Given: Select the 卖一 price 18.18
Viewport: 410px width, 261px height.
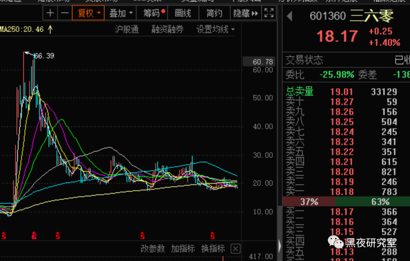Looking at the screenshot, I should coord(342,192).
